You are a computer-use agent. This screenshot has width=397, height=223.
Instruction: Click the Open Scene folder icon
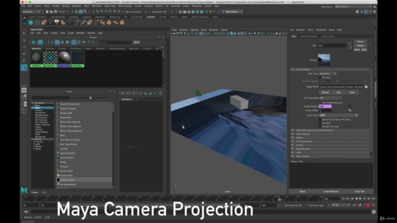[51, 12]
